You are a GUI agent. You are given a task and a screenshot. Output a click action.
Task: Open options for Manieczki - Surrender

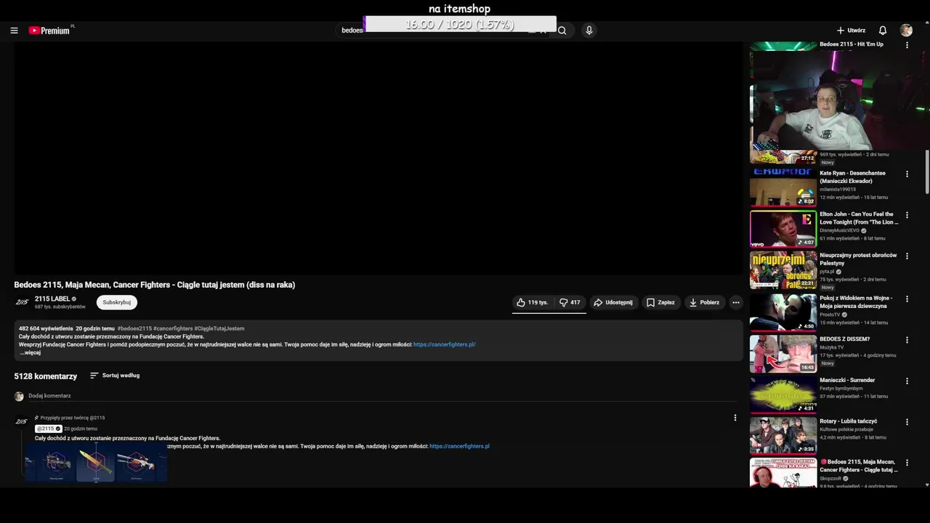pos(907,381)
